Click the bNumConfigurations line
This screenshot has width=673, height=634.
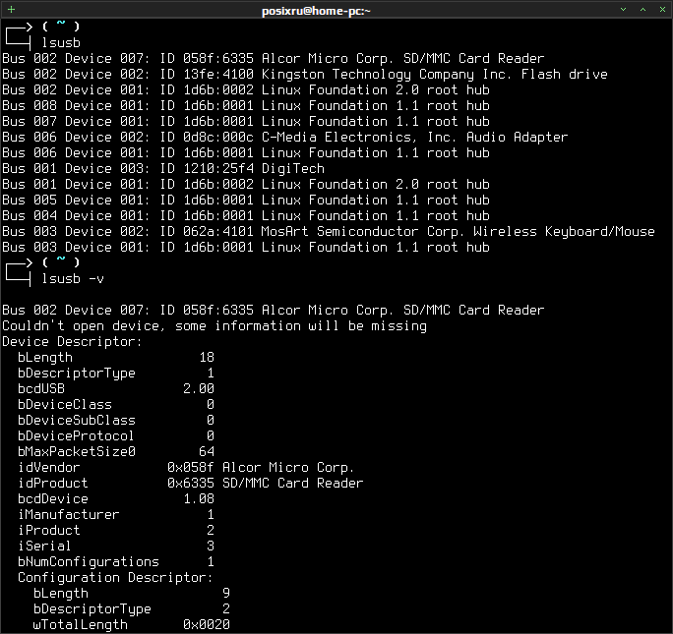(x=116, y=562)
